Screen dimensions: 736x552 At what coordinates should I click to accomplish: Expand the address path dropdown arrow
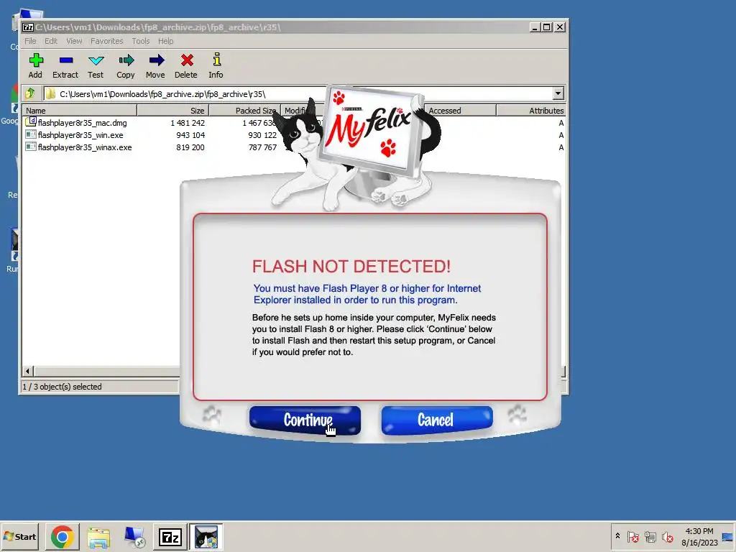[558, 93]
